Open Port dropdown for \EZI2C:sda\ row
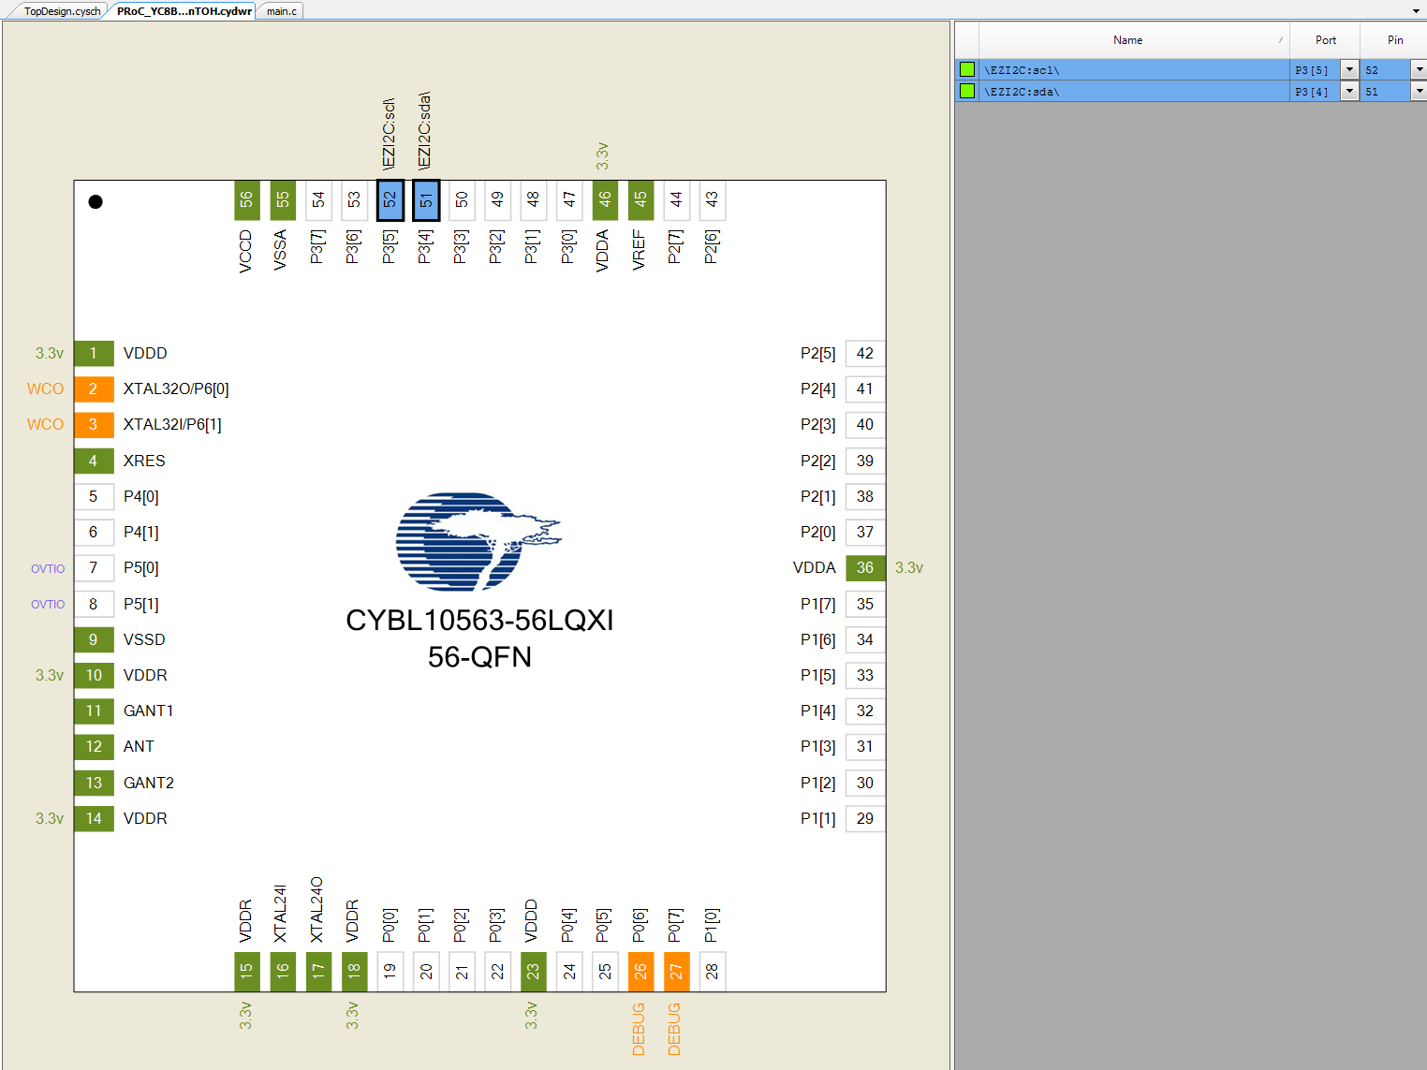This screenshot has width=1427, height=1070. point(1349,91)
